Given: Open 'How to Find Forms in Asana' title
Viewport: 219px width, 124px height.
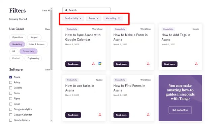Looking at the screenshot, I should tap(129, 88).
